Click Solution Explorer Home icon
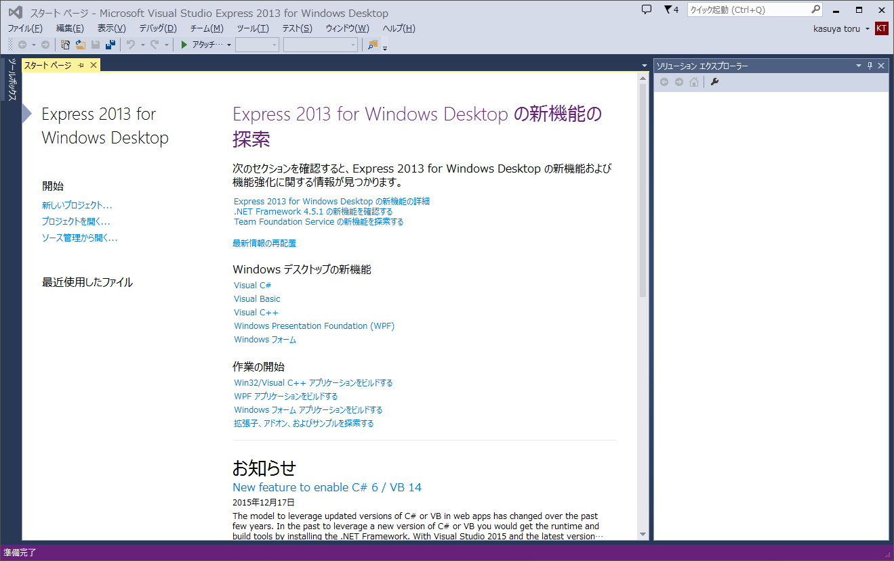The height and width of the screenshot is (561, 894). pyautogui.click(x=694, y=82)
